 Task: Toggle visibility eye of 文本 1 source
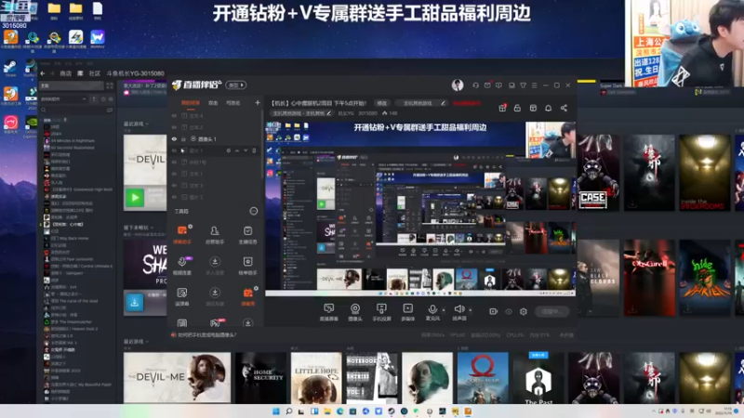tap(174, 174)
